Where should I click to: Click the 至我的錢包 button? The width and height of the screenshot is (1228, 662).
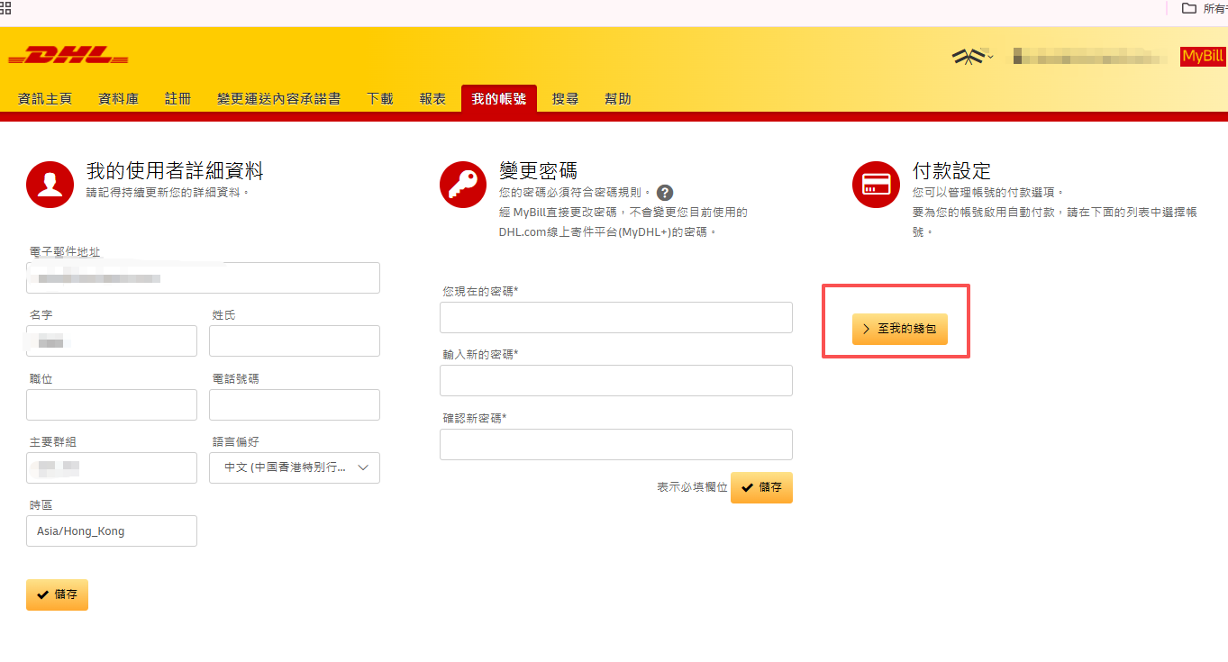899,329
